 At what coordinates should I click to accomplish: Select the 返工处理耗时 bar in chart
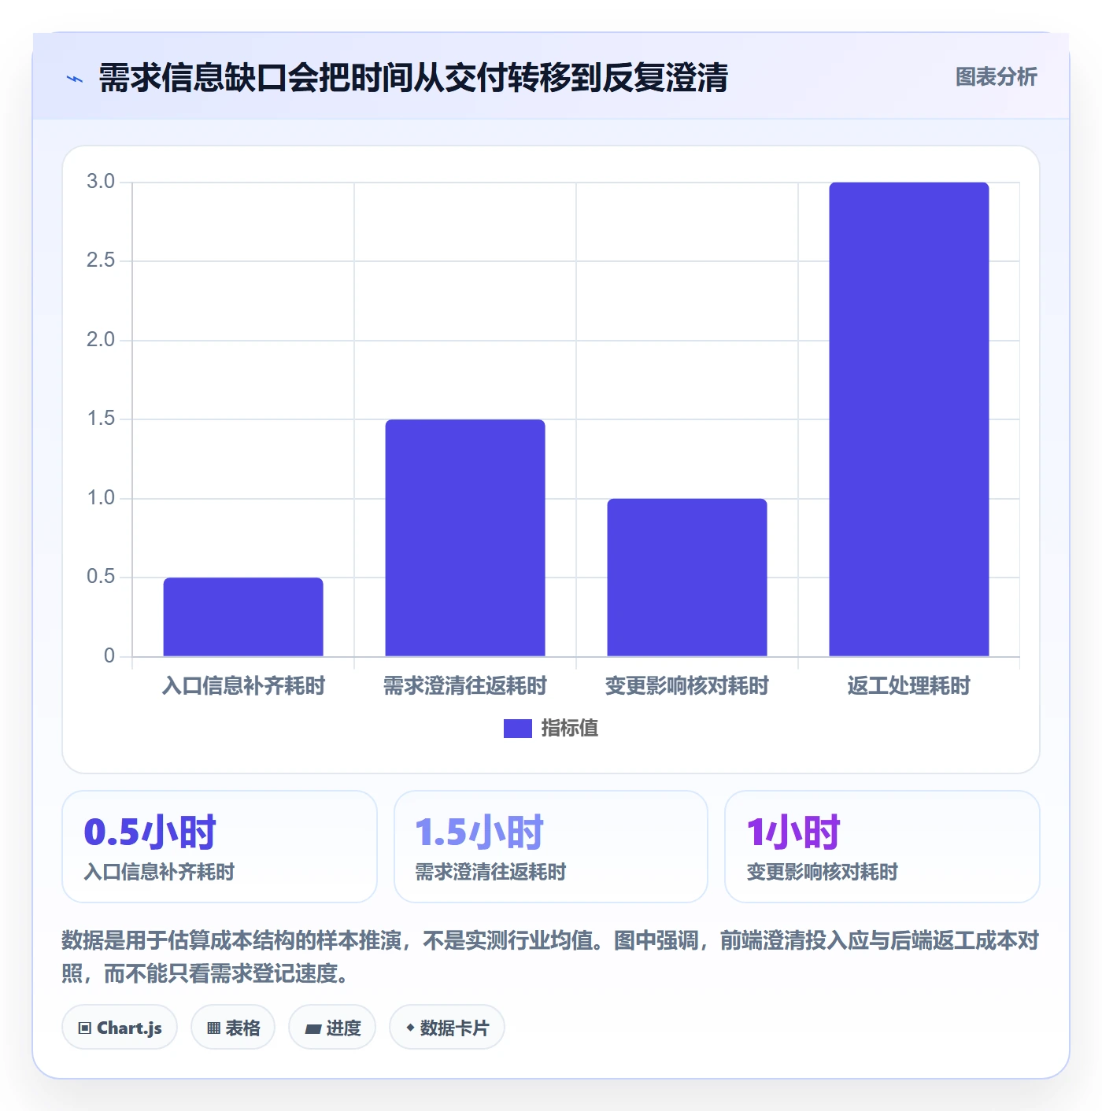coord(909,419)
